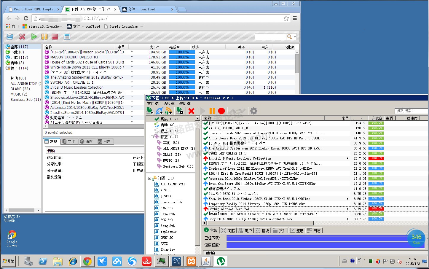Click the orange pause icon in WebUI toolbar
Image resolution: width=429 pixels, height=269 pixels.
(44, 36)
